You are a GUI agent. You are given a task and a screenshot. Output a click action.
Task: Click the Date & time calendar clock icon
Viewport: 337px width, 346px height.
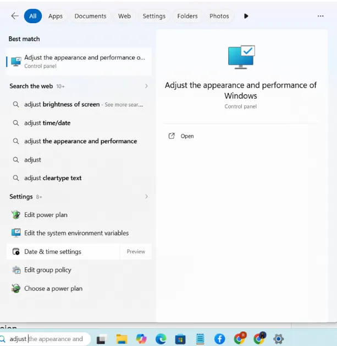16,252
